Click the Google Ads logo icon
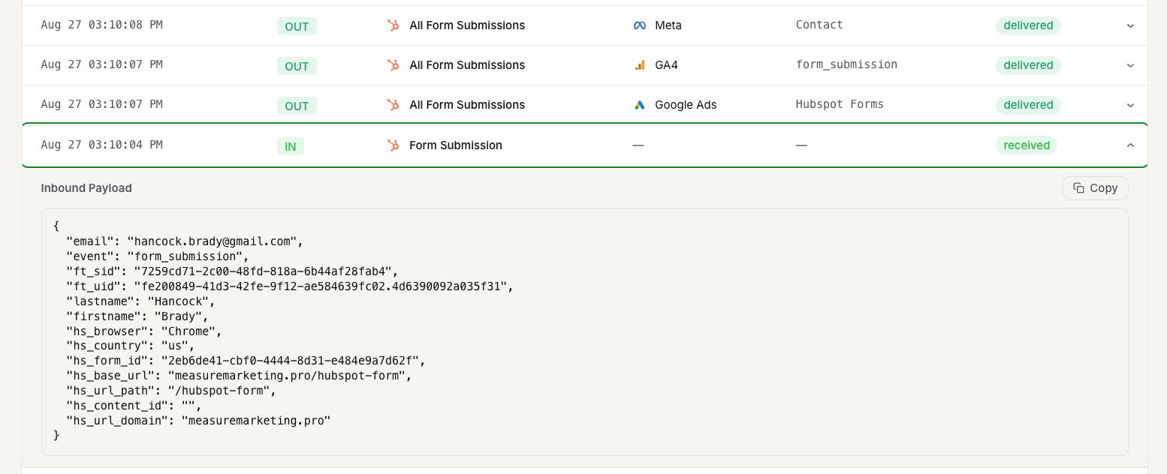Image resolution: width=1167 pixels, height=474 pixels. [x=640, y=105]
